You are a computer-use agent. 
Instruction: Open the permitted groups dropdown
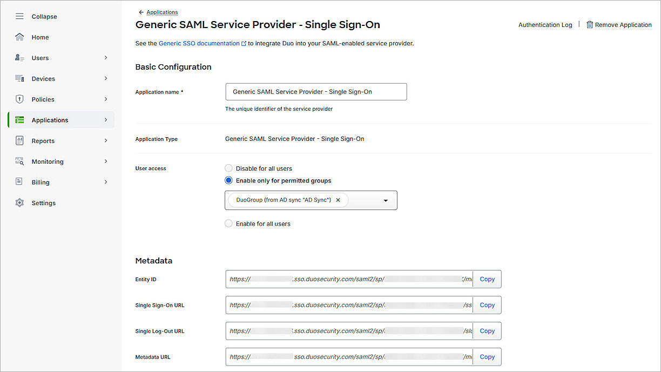point(387,200)
